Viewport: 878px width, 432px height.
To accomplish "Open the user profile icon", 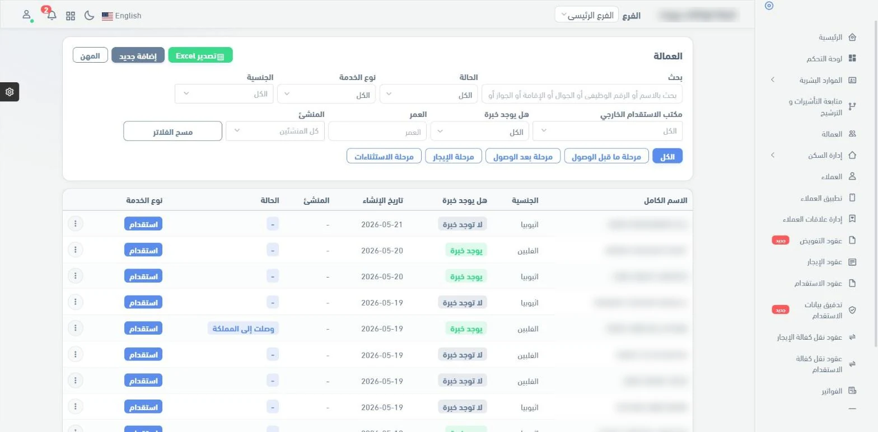I will point(26,15).
